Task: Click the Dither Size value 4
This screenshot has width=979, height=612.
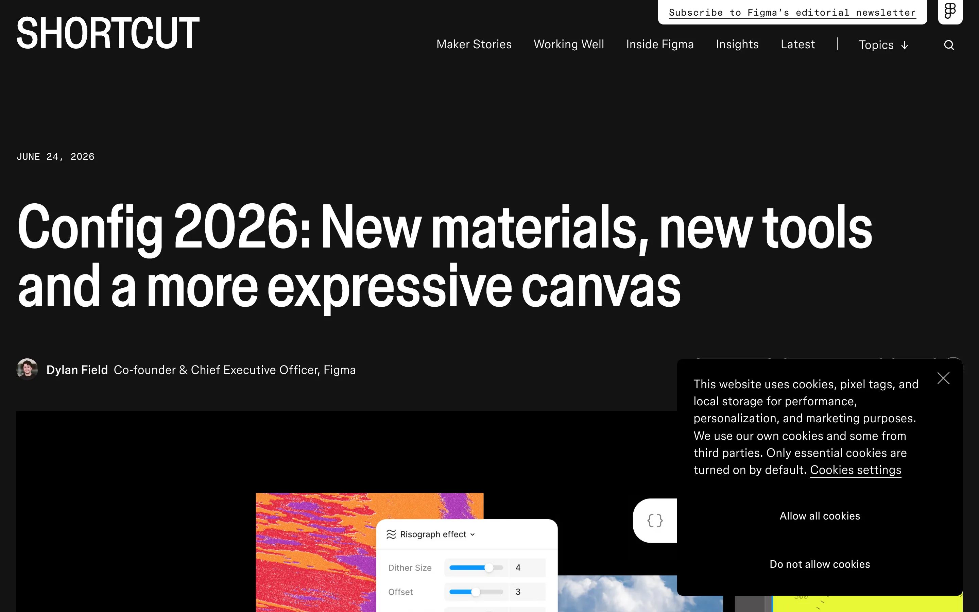Action: 527,568
